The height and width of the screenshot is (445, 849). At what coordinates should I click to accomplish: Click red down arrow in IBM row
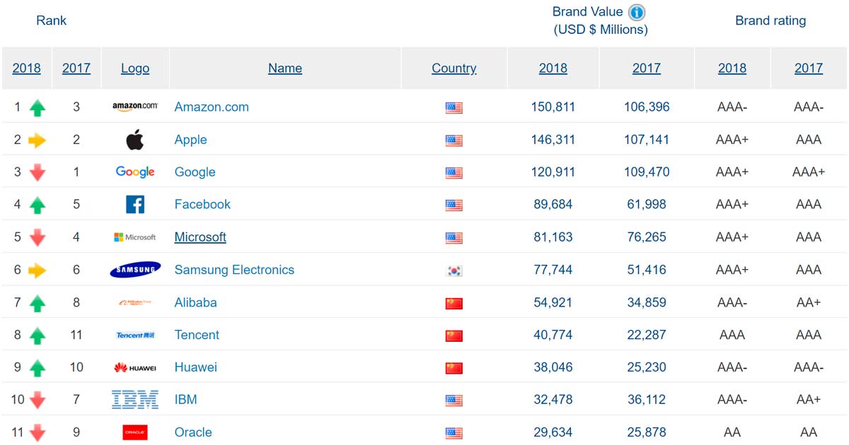[37, 400]
